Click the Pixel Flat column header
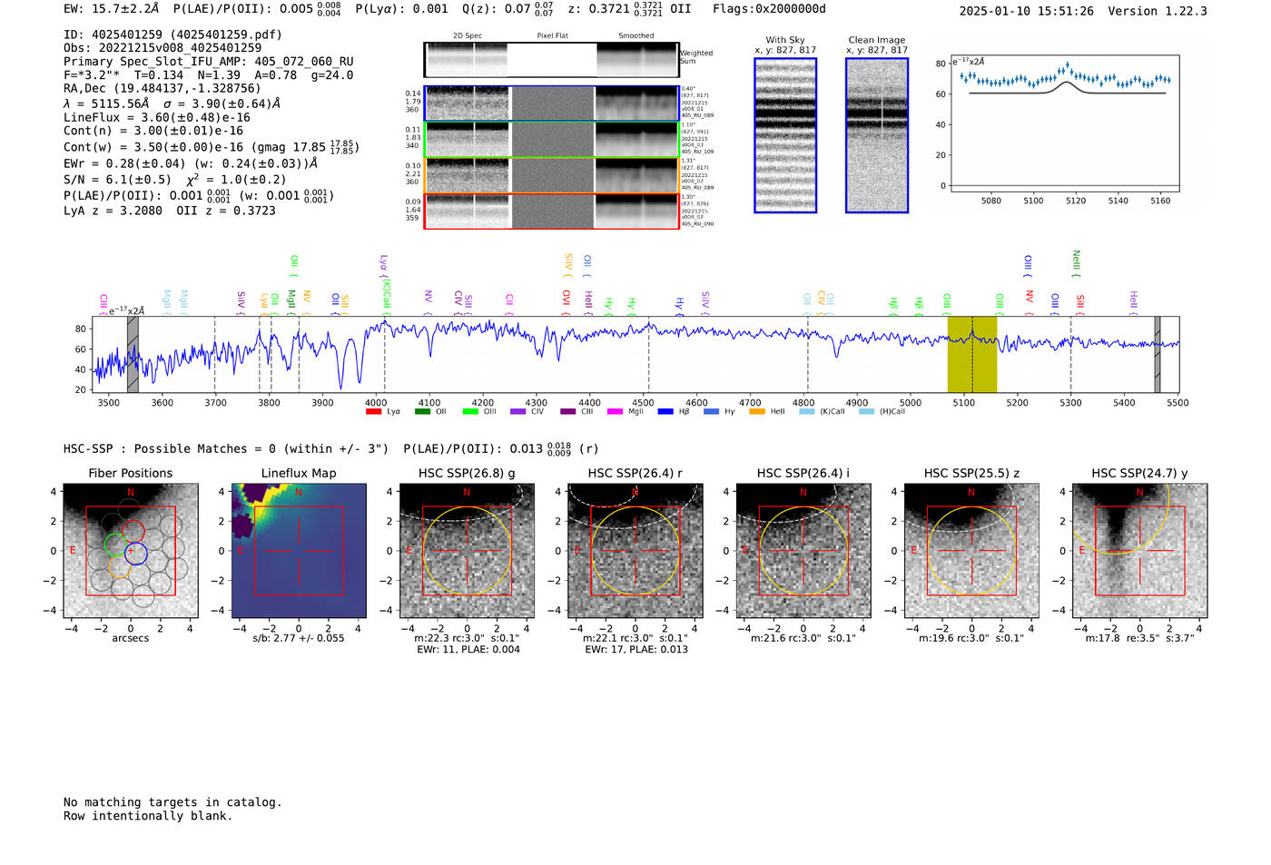The image size is (1271, 865). click(x=553, y=36)
